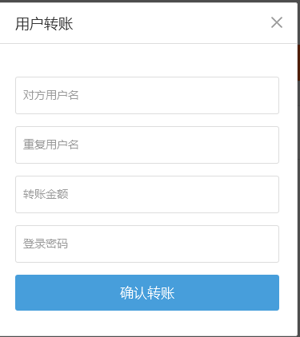Click into the 登录密码 password field
The image size is (300, 337).
147,244
